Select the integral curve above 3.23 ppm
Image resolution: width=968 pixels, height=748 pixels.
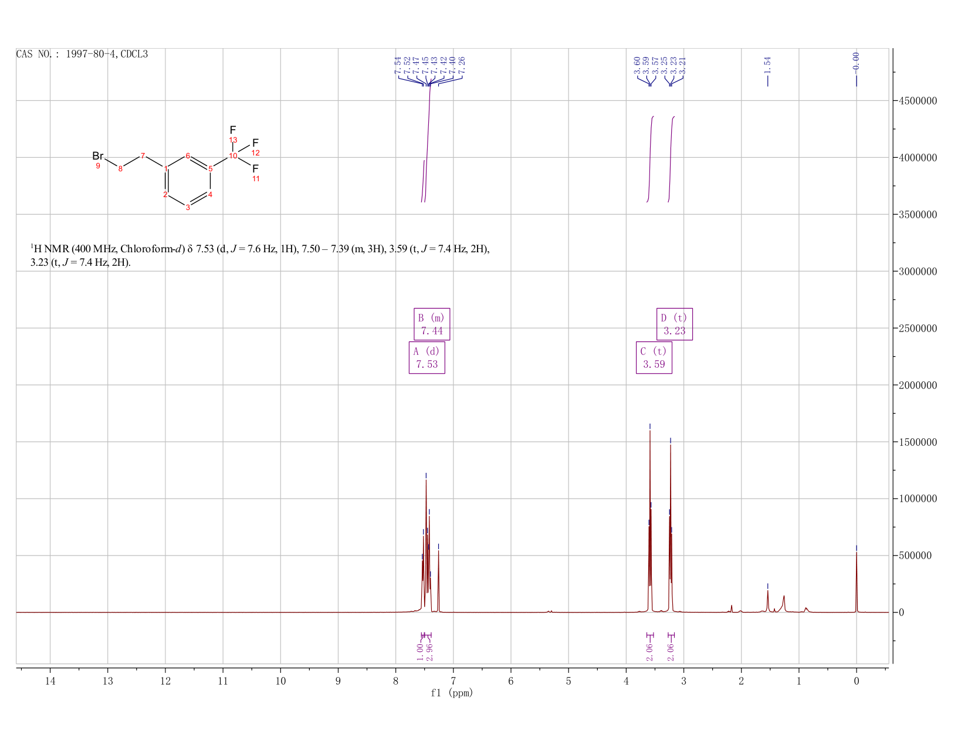click(672, 158)
